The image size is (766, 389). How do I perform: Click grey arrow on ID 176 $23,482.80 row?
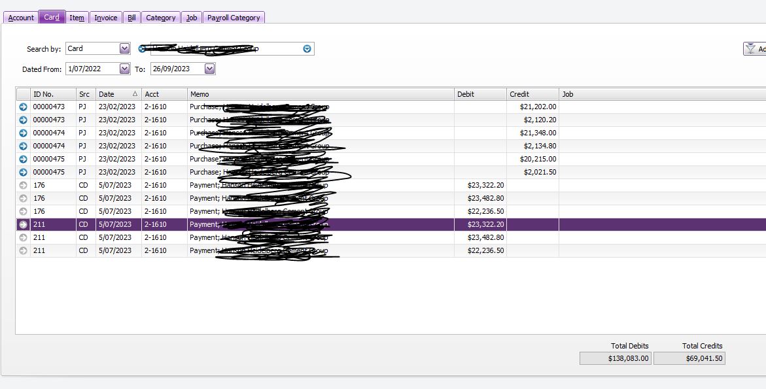click(x=23, y=198)
